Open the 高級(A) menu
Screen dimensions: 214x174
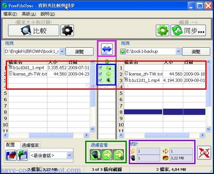coord(29,14)
